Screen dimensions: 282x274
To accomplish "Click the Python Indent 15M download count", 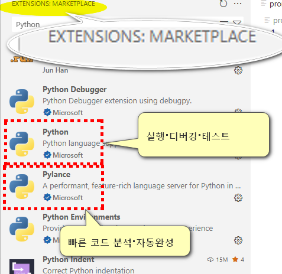I will tap(218, 260).
